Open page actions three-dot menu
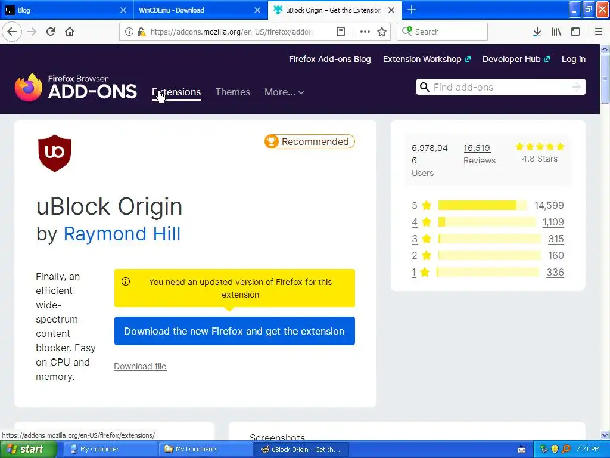 [x=365, y=32]
